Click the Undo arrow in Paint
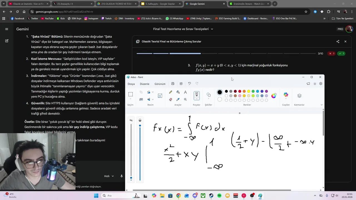 point(189,84)
